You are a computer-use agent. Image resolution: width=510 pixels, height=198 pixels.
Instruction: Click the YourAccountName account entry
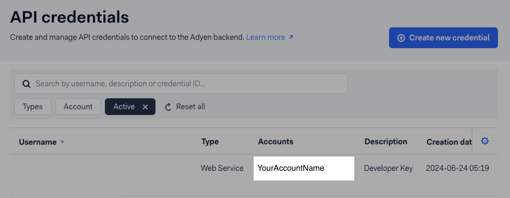[x=291, y=168]
